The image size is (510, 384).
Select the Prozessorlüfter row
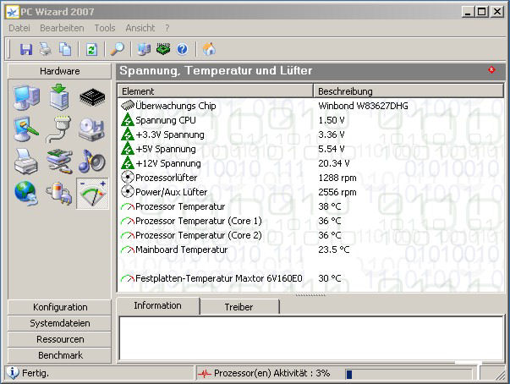pyautogui.click(x=310, y=178)
